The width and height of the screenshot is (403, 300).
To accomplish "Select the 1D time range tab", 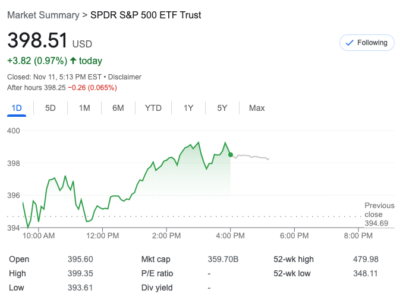I will 17,108.
